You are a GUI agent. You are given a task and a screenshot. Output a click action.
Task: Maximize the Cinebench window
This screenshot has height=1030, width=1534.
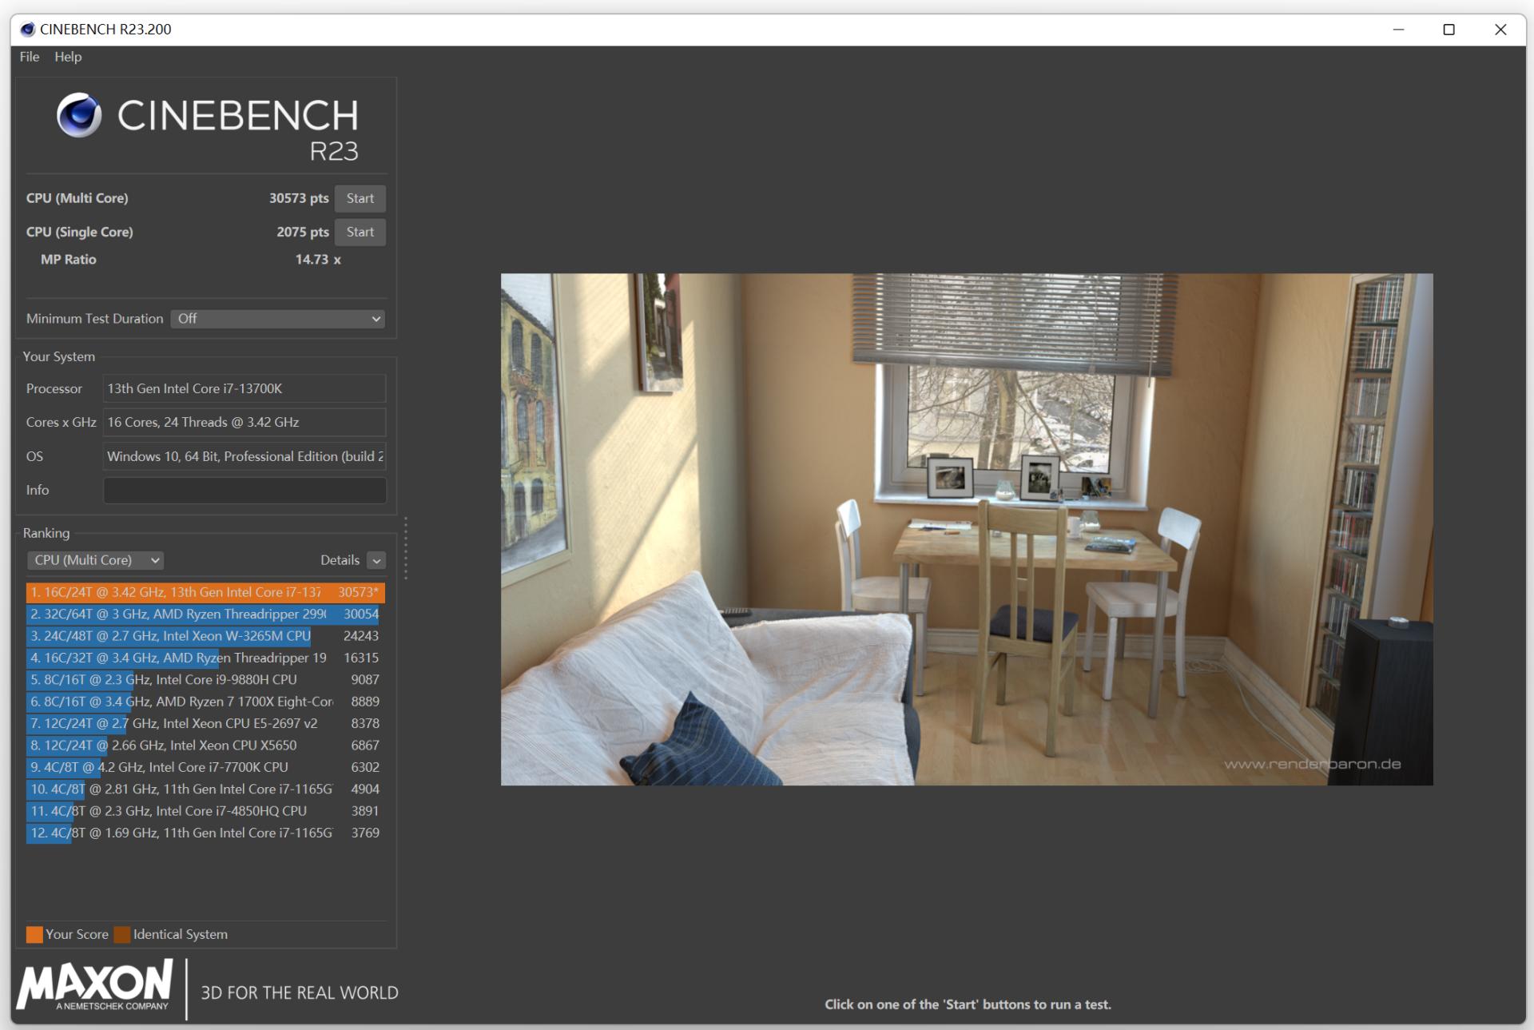[1449, 30]
